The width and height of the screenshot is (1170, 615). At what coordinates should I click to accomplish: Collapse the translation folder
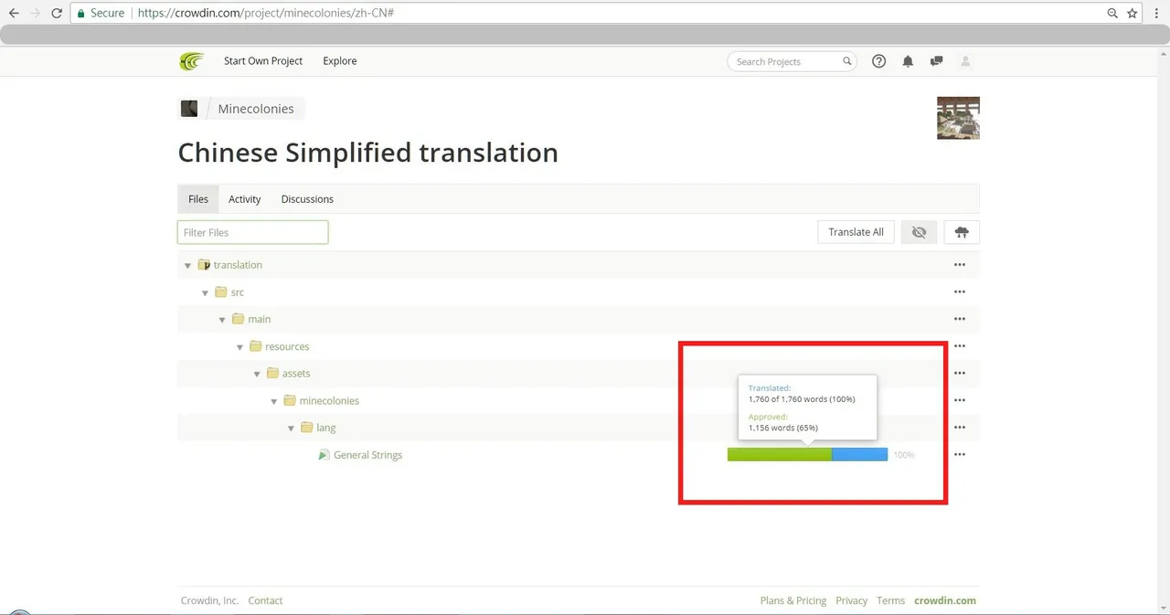coord(188,266)
